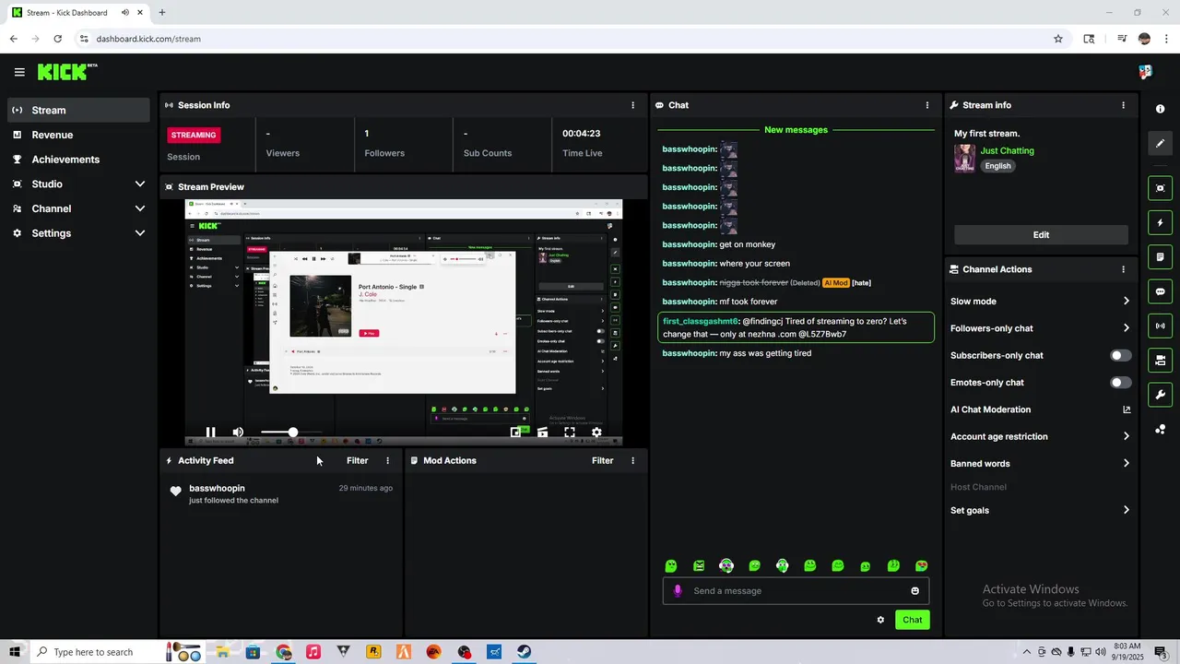Open the emoji picker in message box
Screen dimensions: 1180x664
(x=914, y=591)
